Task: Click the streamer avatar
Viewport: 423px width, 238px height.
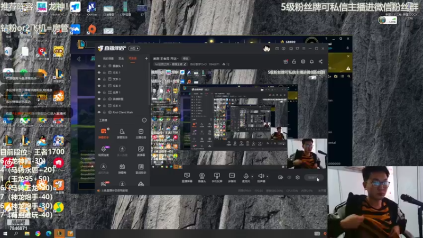Action: (267, 49)
